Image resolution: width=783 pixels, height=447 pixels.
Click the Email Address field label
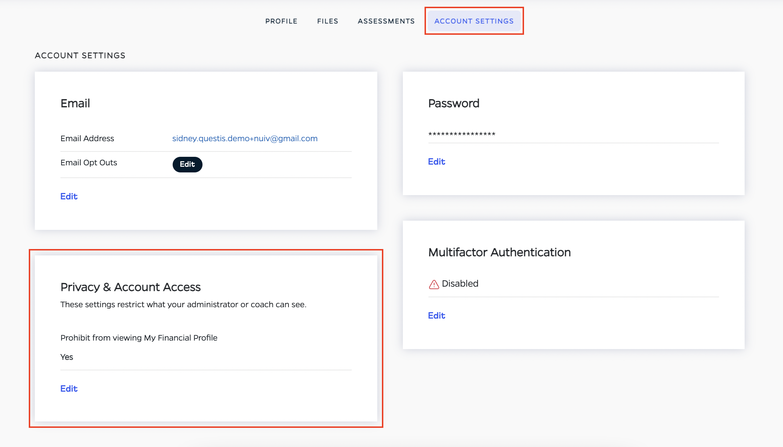[x=87, y=138]
